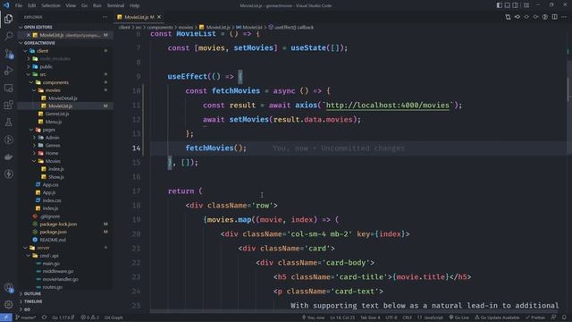The width and height of the screenshot is (572, 322).
Task: Click UTF-8 encoding in status bar
Action: click(x=391, y=318)
